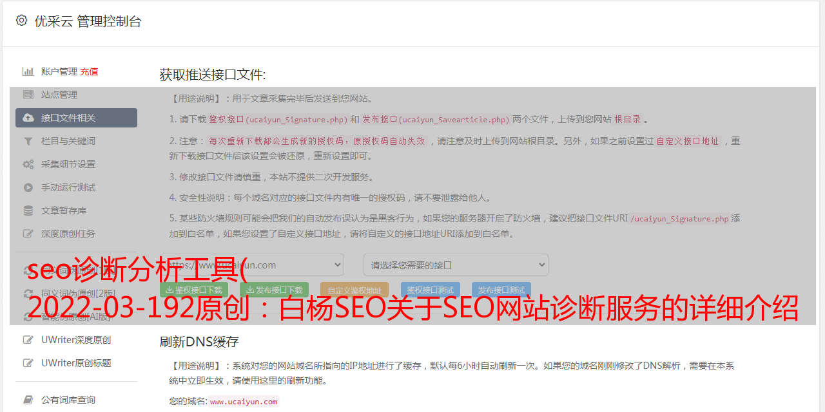Click the 刷新DNS缓存 heading
The width and height of the screenshot is (825, 412).
(199, 342)
